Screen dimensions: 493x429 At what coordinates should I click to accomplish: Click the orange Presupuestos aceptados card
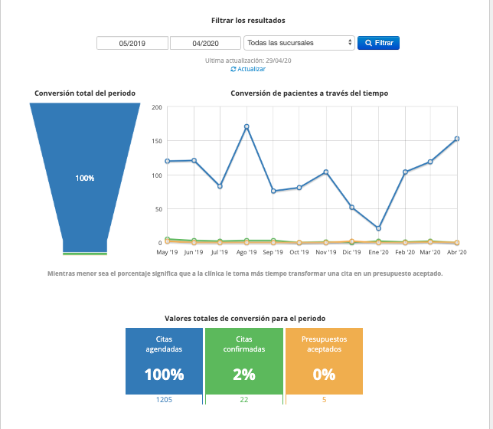click(x=324, y=361)
